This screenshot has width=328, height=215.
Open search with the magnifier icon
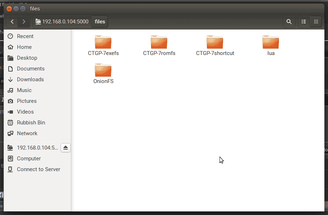pos(289,22)
